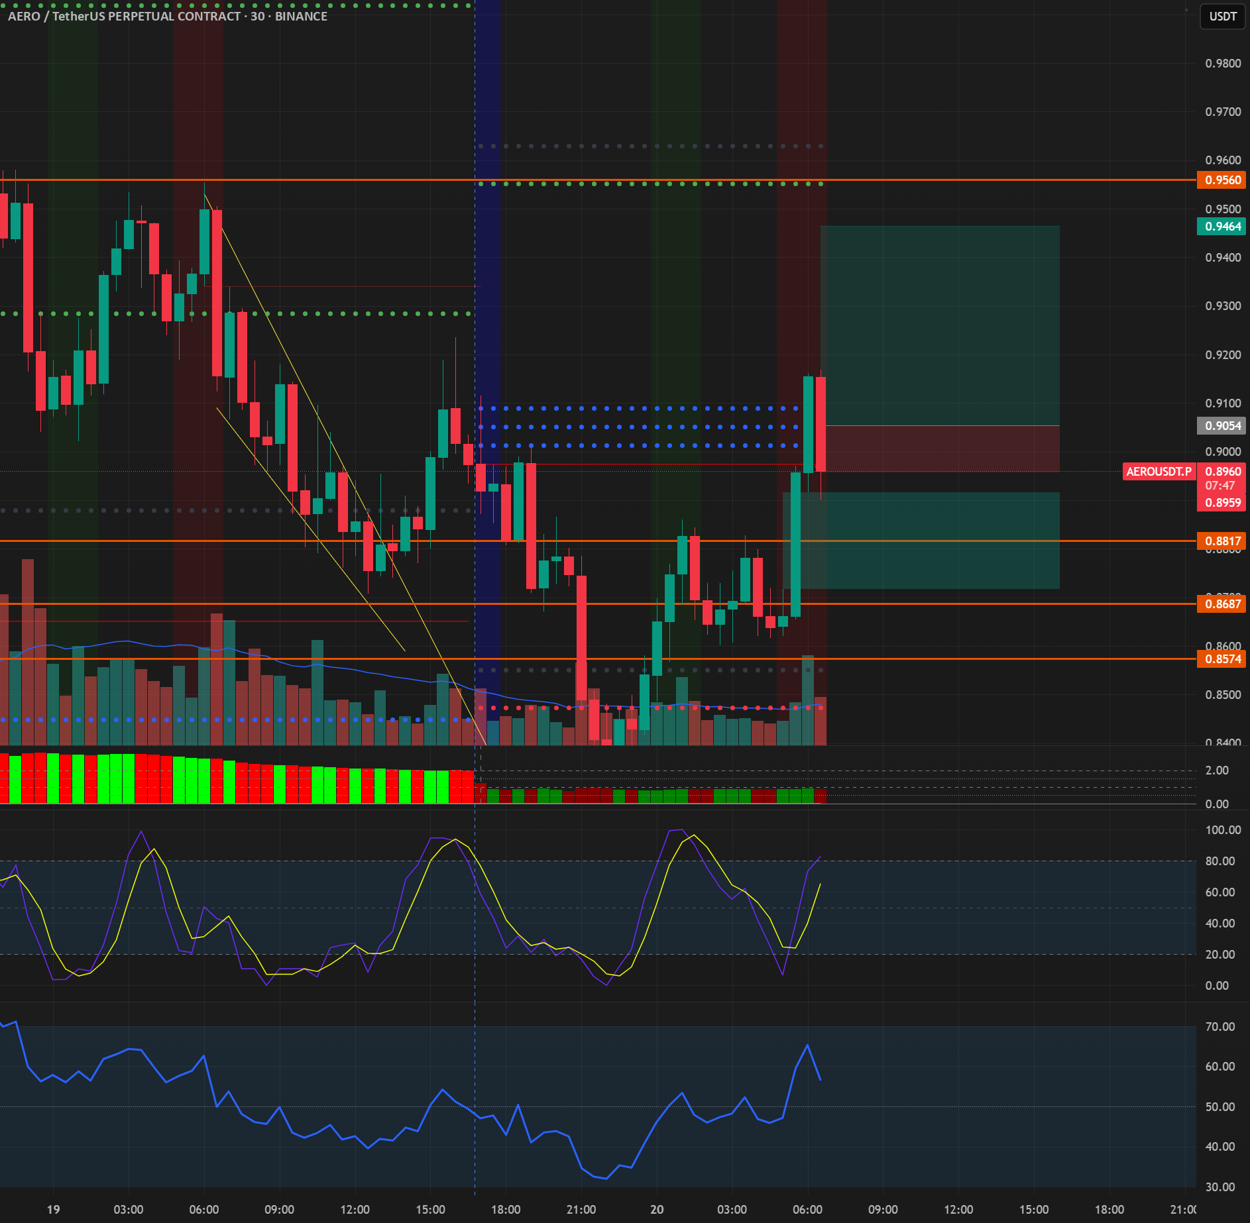Click the date 20 marker on time axis
Viewport: 1250px width, 1223px height.
657,1209
